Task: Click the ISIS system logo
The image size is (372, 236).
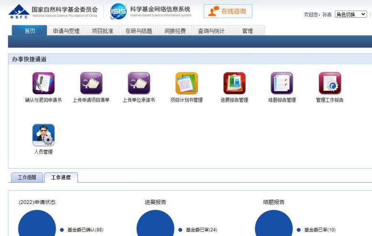Action: 119,11
